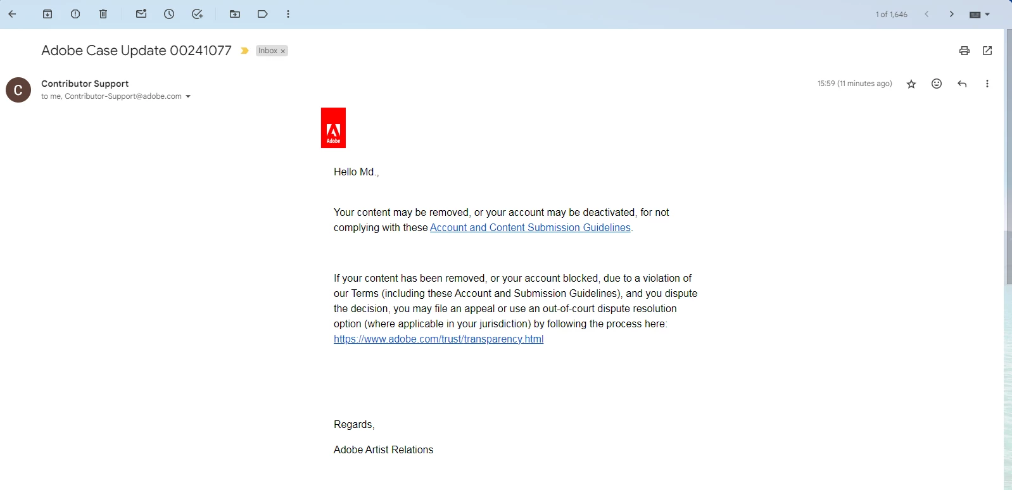Delete this email with trash icon

pyautogui.click(x=103, y=14)
